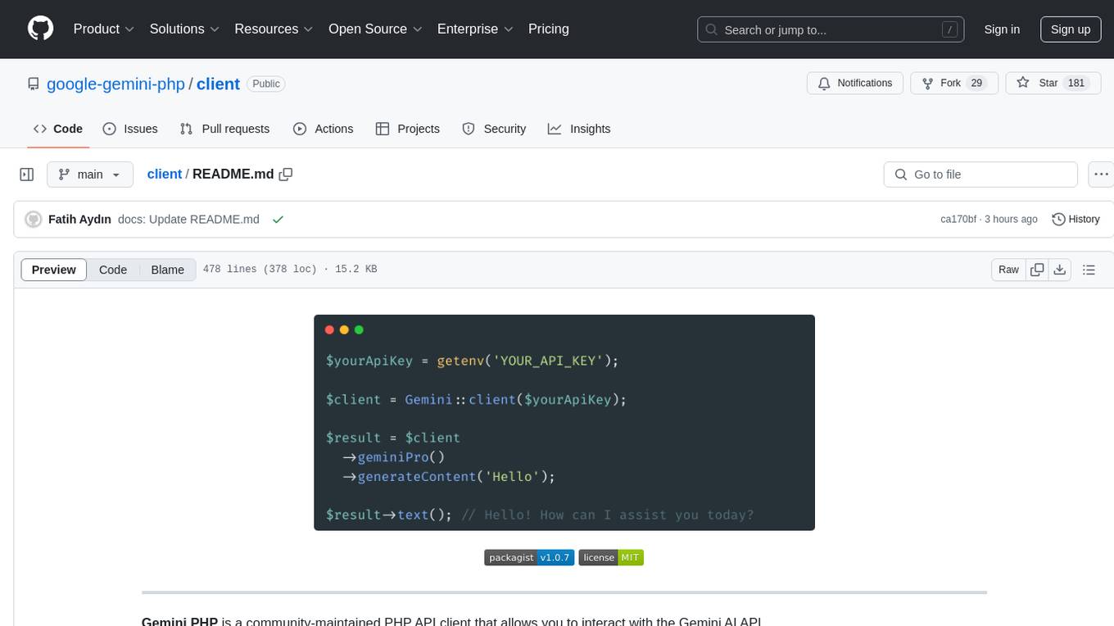Image resolution: width=1114 pixels, height=626 pixels.
Task: Copy the README.md file path
Action: tap(286, 175)
